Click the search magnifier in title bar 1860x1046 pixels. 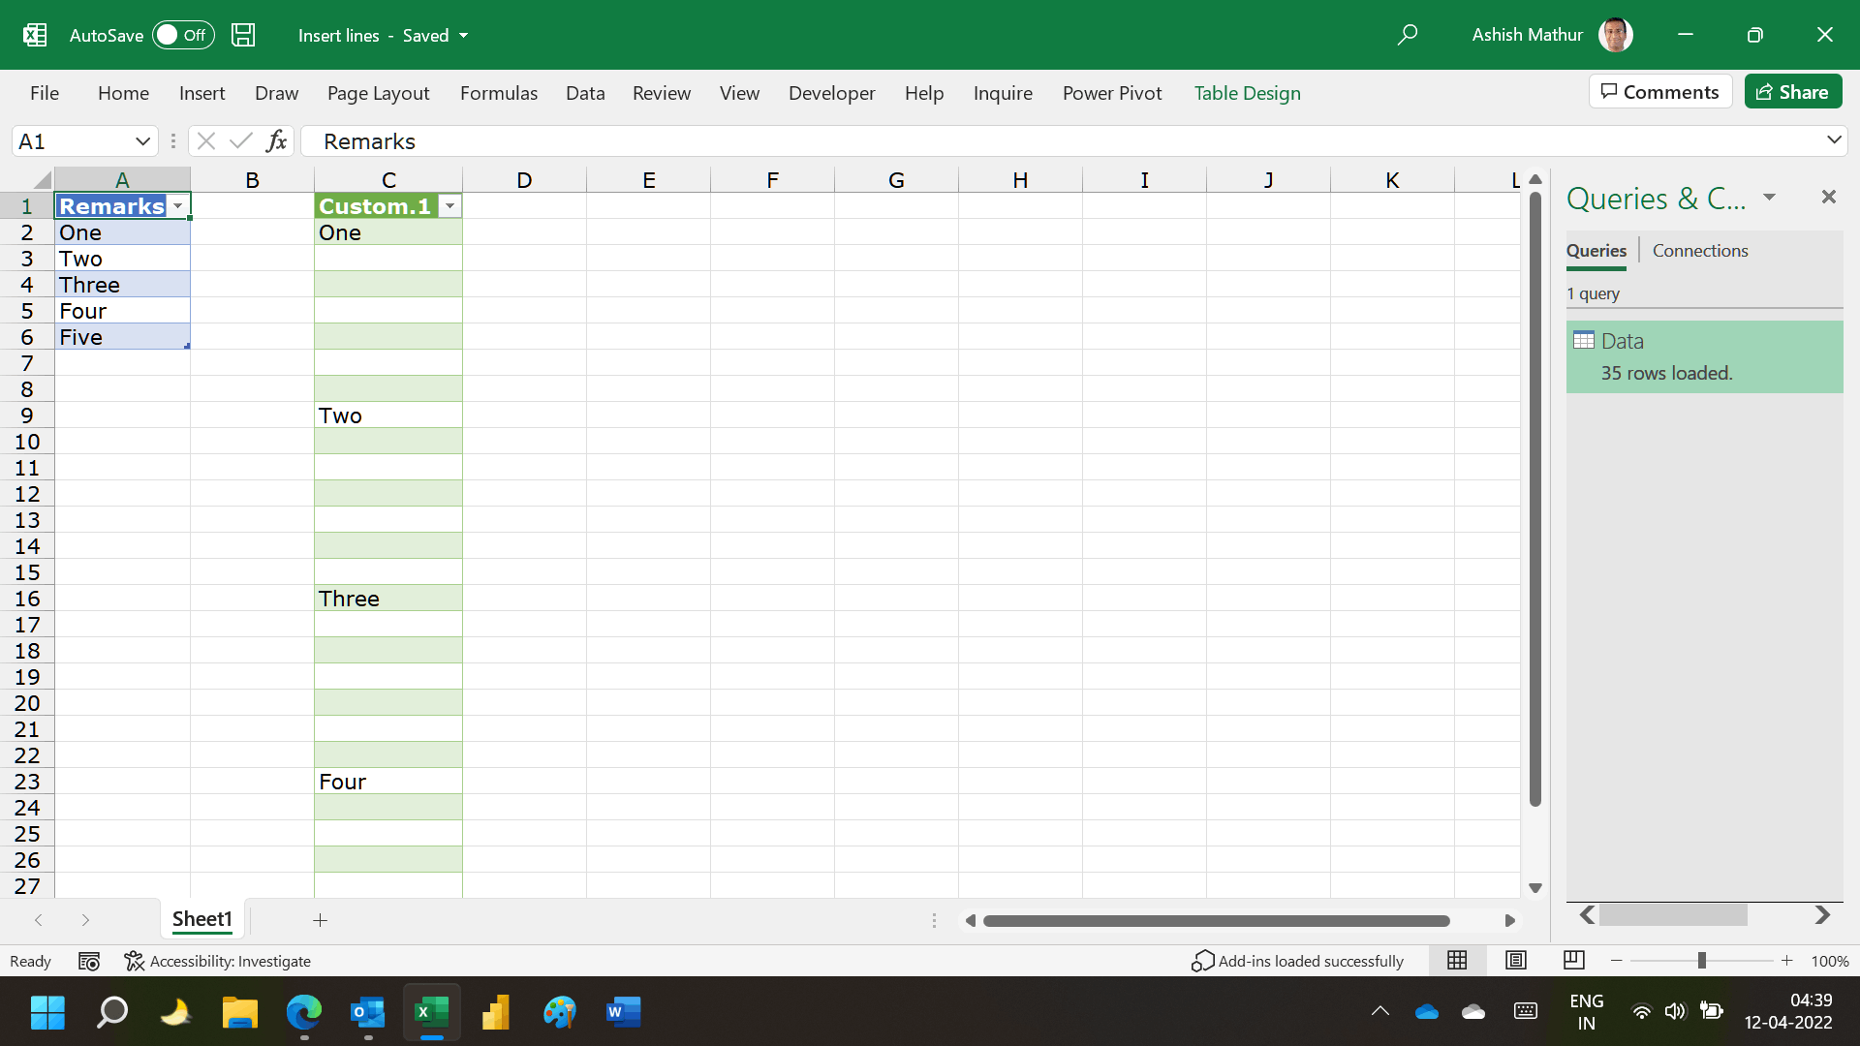[1408, 35]
